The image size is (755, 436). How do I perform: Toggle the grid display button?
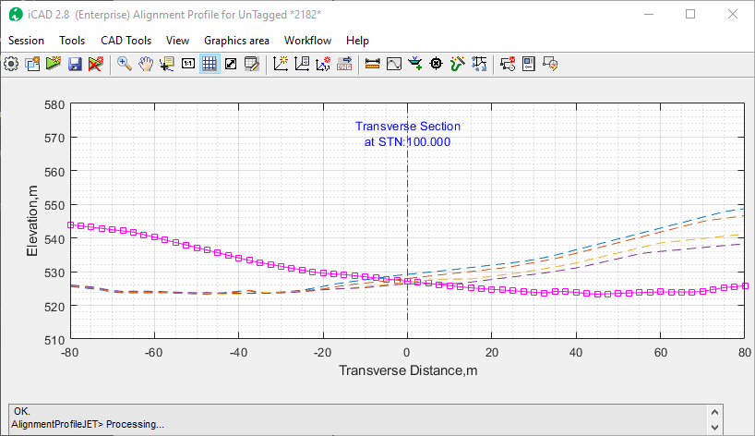210,64
